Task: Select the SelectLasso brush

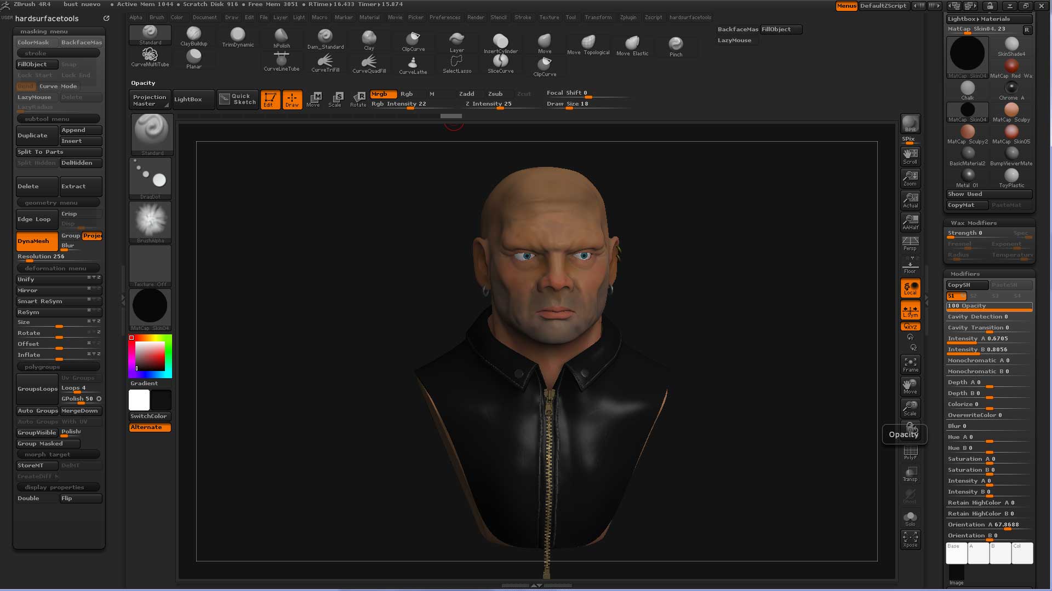Action: tap(457, 63)
